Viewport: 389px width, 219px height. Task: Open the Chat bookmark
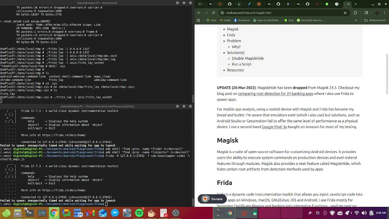click(x=211, y=20)
